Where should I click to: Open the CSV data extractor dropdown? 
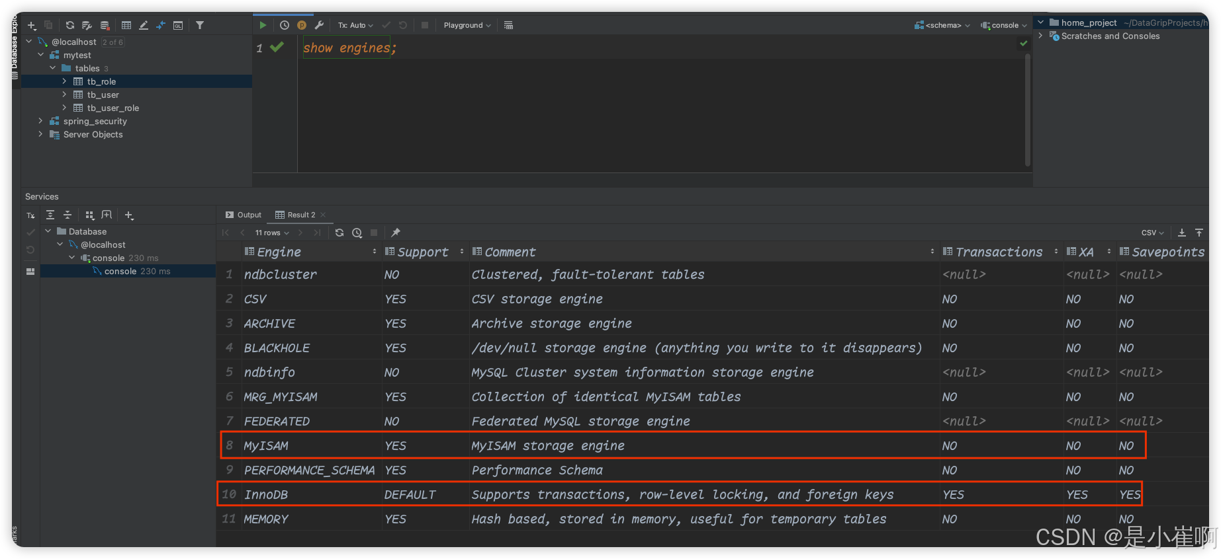tap(1152, 233)
